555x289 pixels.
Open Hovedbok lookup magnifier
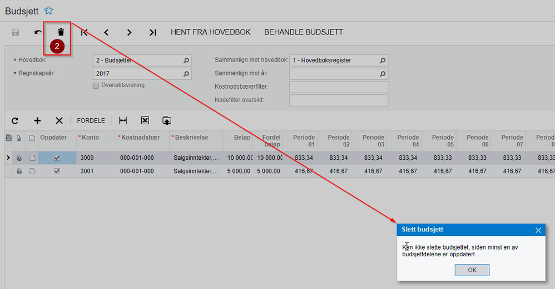(186, 60)
